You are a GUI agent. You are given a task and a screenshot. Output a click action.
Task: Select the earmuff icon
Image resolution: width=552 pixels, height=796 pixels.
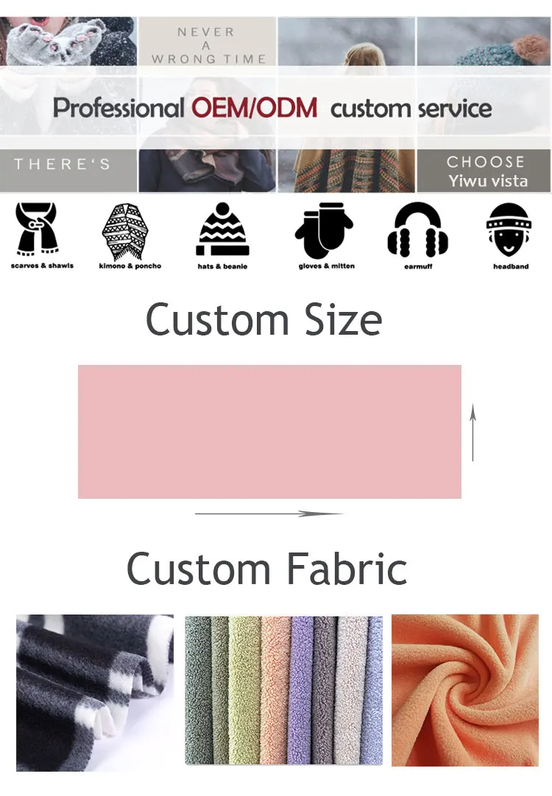[x=417, y=230]
